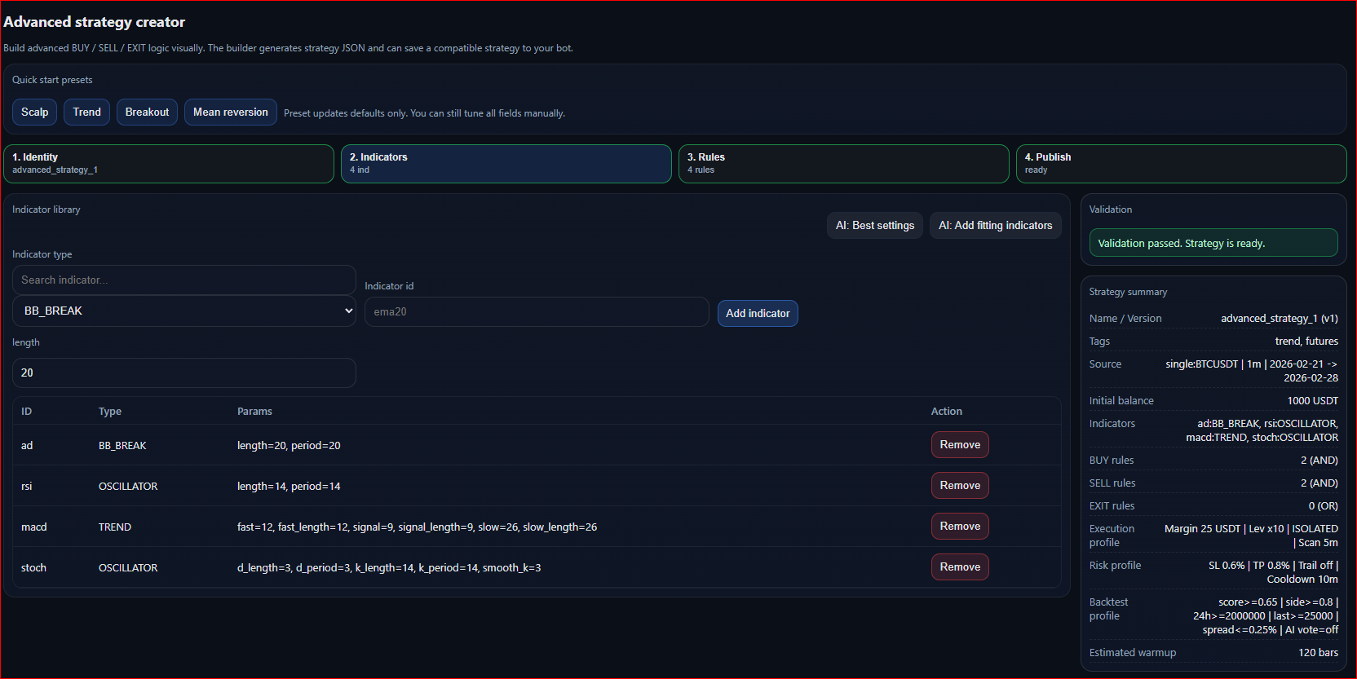
Task: Switch to the 2. Indicators step
Action: pos(506,164)
